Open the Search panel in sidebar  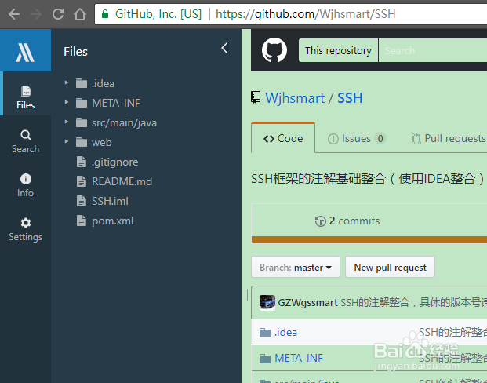pos(25,142)
